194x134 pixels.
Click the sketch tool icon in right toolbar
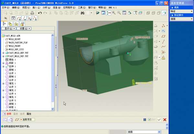click(163, 31)
